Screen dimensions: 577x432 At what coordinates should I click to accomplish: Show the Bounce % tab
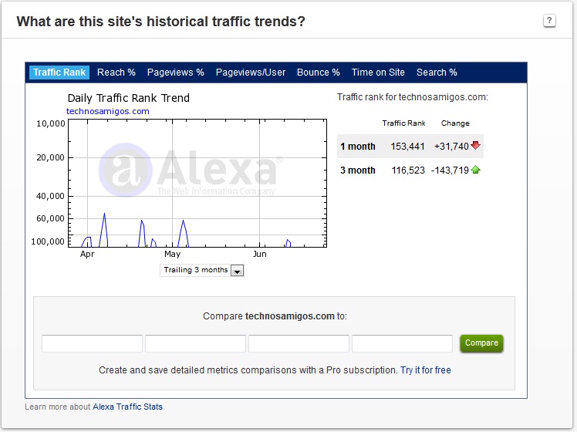(x=319, y=73)
